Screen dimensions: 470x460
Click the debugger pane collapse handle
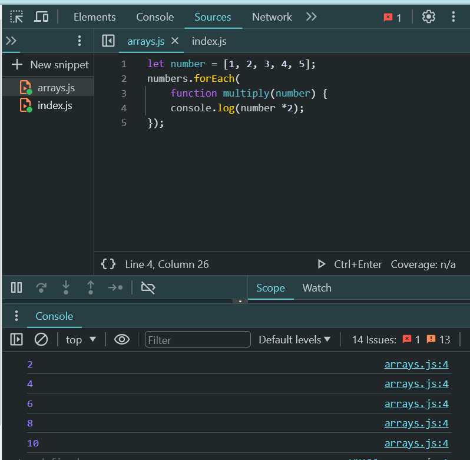[240, 301]
